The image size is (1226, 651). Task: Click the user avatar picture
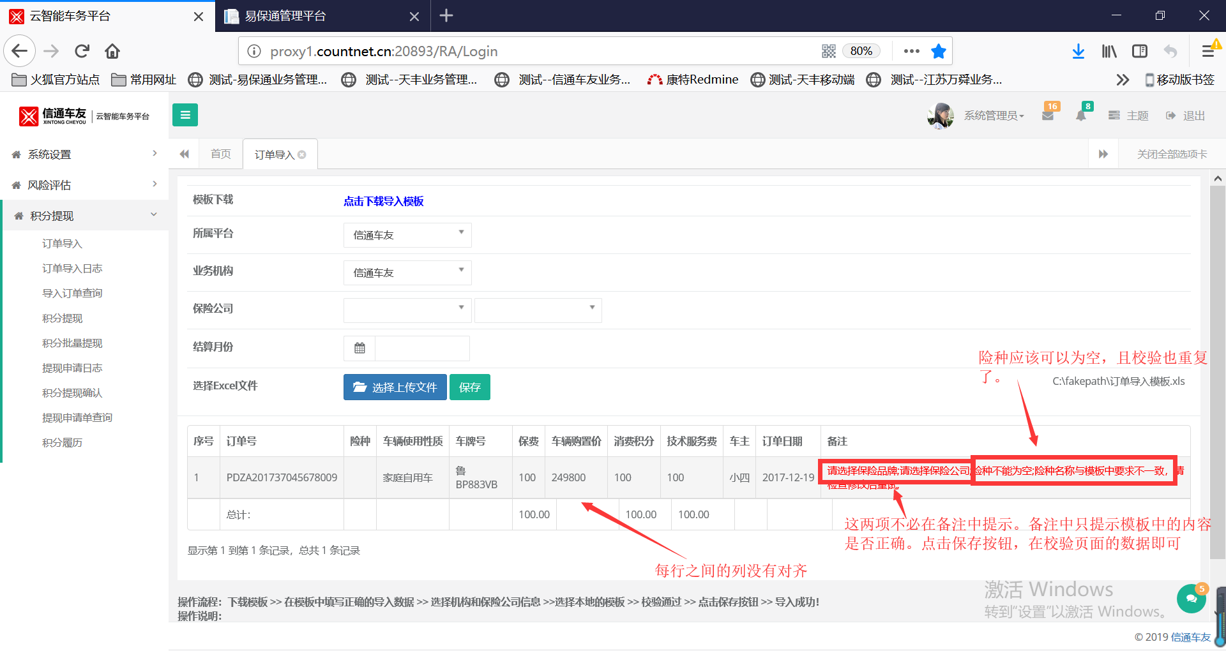(x=941, y=116)
